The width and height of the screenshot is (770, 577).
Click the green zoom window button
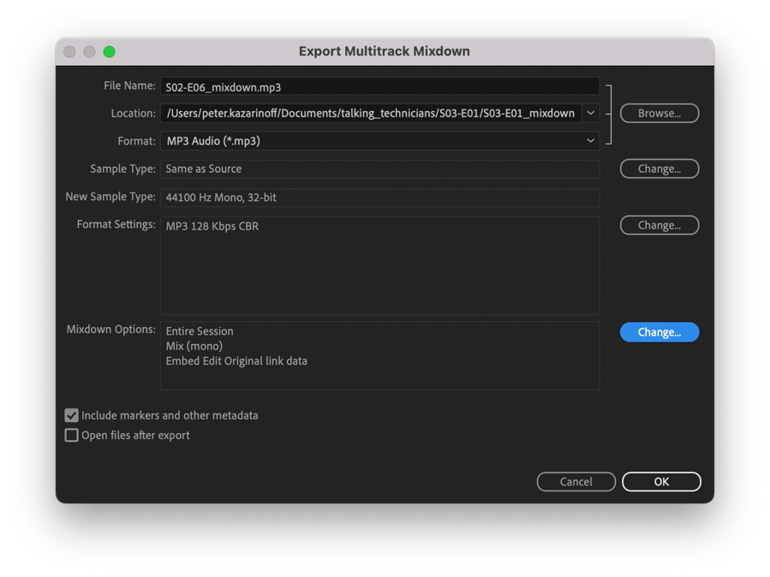(110, 52)
